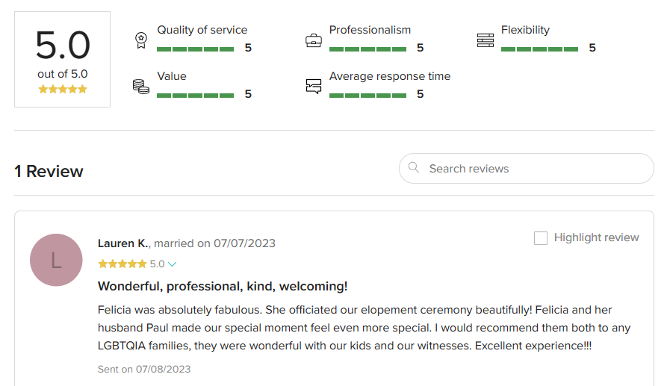Click the 1 Review heading
The image size is (670, 386).
(x=49, y=171)
